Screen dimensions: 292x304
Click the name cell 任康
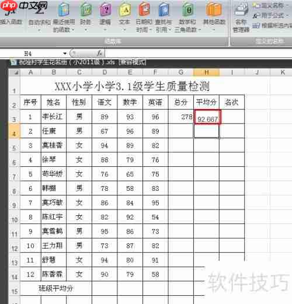(54, 131)
